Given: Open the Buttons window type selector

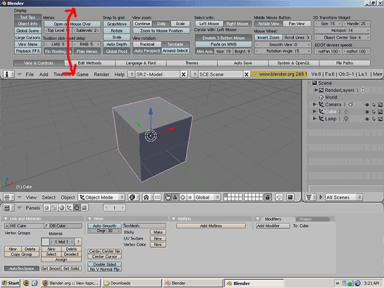Looking at the screenshot, I should coord(9,208).
